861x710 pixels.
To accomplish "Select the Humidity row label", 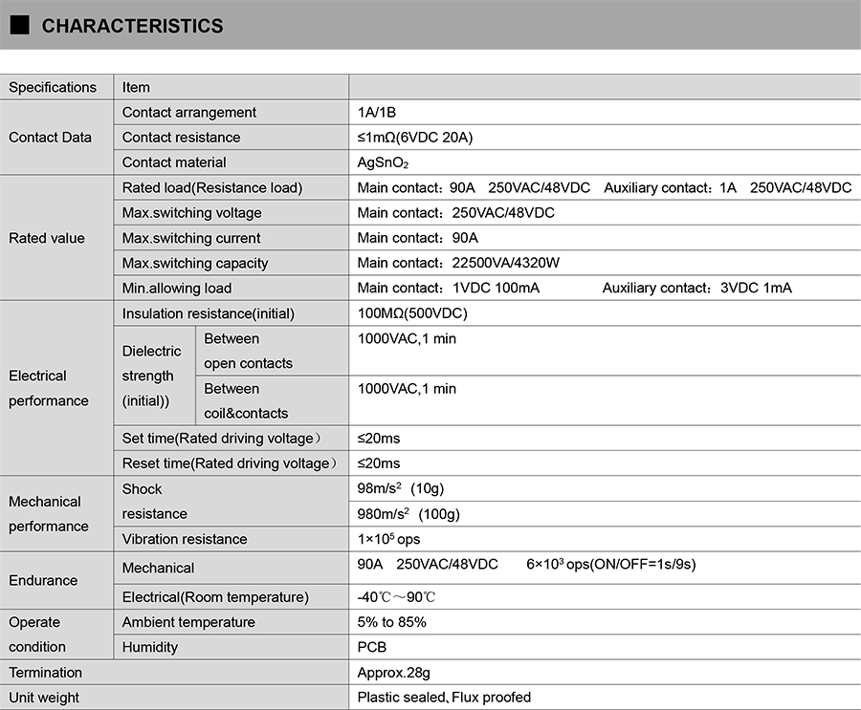I will point(150,647).
